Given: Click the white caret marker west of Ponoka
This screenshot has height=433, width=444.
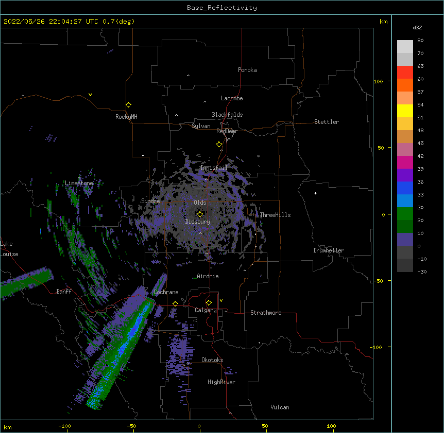Looking at the screenshot, I should (x=188, y=76).
